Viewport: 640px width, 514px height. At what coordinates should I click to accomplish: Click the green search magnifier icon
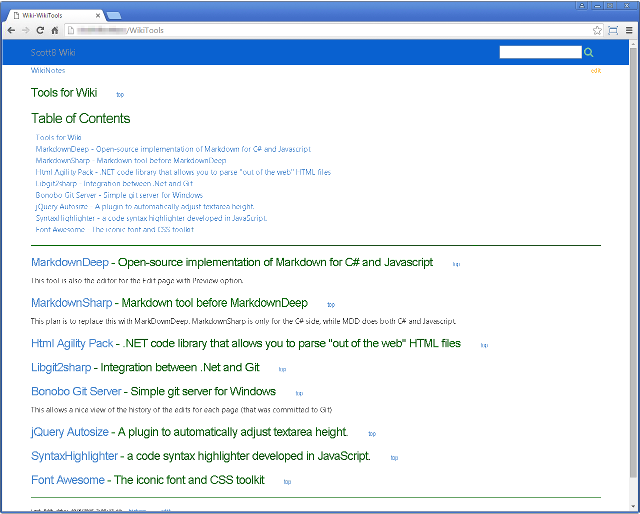coord(588,53)
